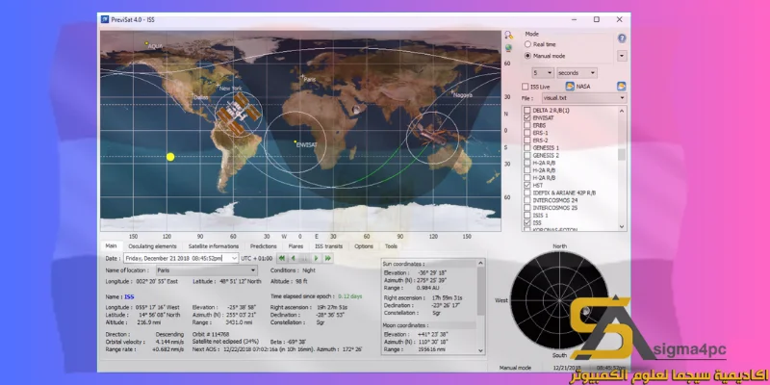Image resolution: width=770 pixels, height=385 pixels.
Task: Click the Paris location marker on the map
Action: (302, 76)
